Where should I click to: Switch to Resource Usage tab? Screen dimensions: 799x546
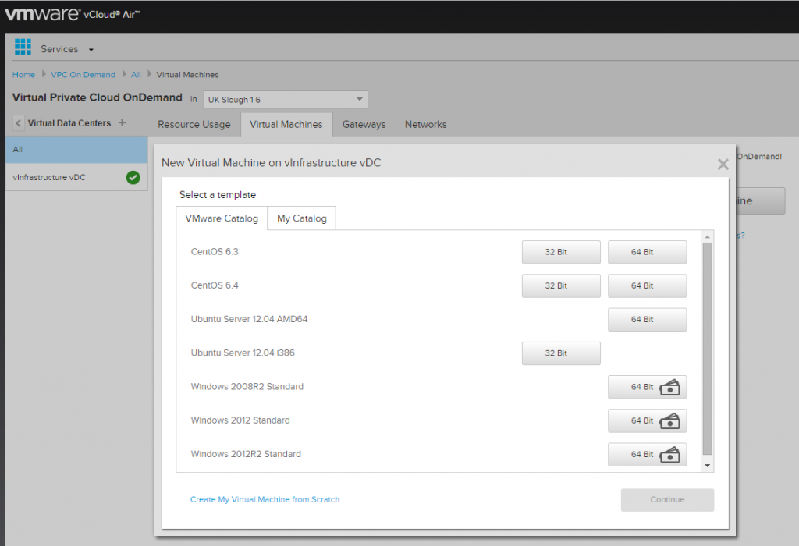pyautogui.click(x=194, y=125)
